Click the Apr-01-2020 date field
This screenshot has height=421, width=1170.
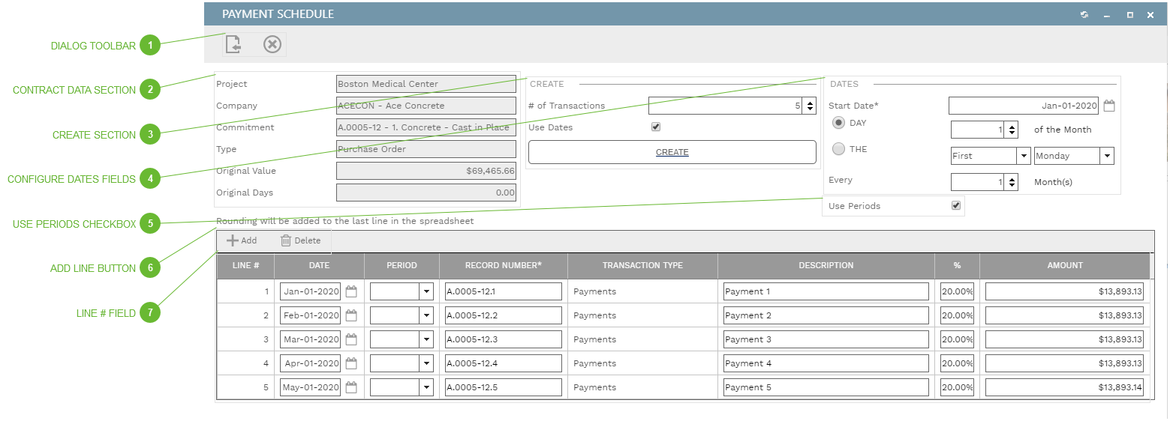pos(311,363)
